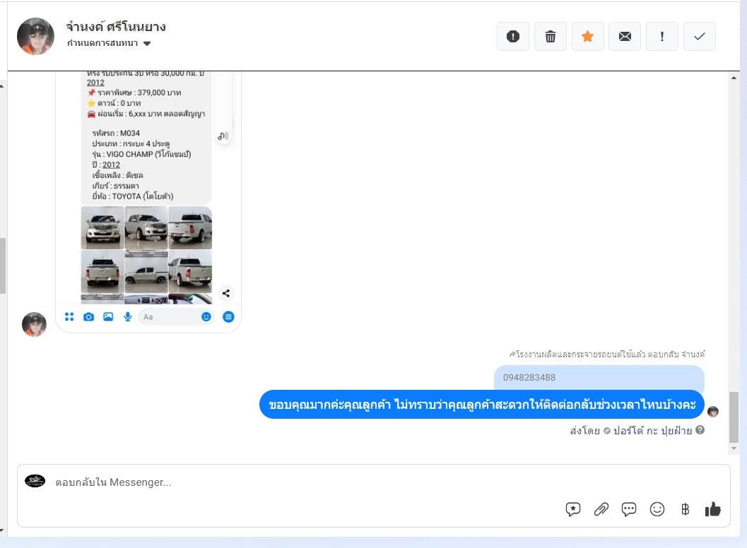This screenshot has width=747, height=548.
Task: Open side-view truck photo in the middle
Action: (146, 271)
